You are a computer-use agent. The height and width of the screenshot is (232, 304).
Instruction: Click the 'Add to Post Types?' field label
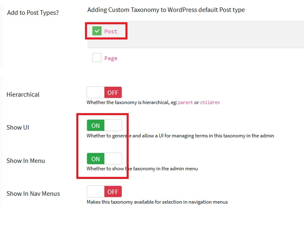(x=33, y=12)
